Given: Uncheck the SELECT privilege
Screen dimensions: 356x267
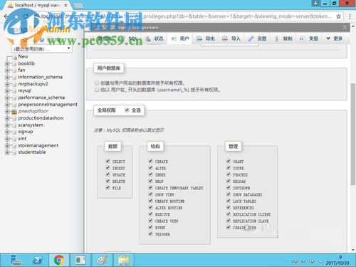Looking at the screenshot, I should (108, 161).
